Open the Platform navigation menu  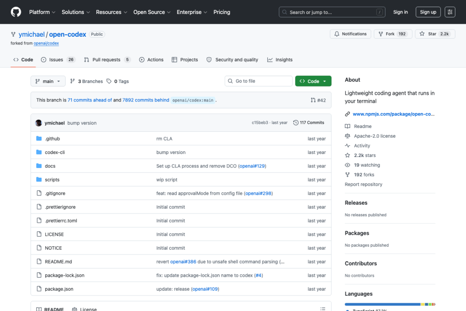(x=42, y=12)
